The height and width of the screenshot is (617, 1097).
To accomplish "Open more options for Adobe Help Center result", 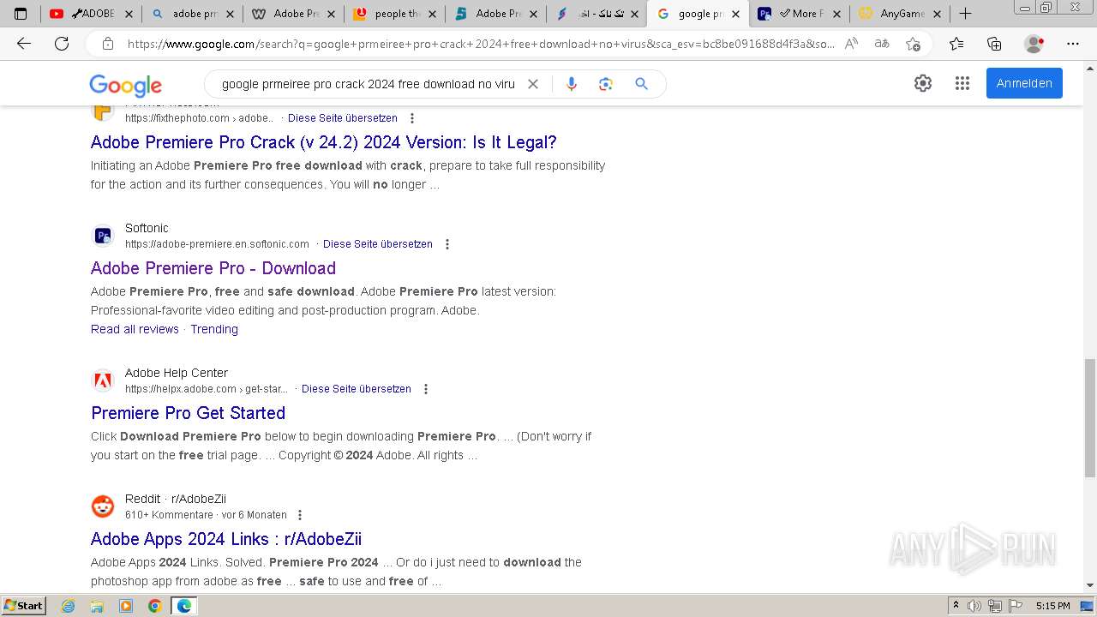I will click(425, 389).
